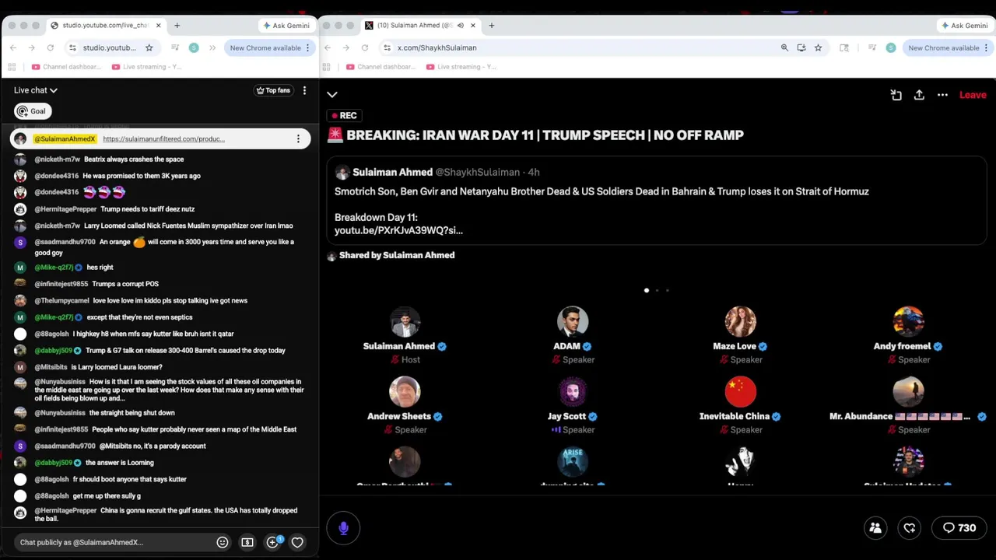Image resolution: width=996 pixels, height=560 pixels.
Task: Open the participants list icon in Space
Action: (x=875, y=528)
